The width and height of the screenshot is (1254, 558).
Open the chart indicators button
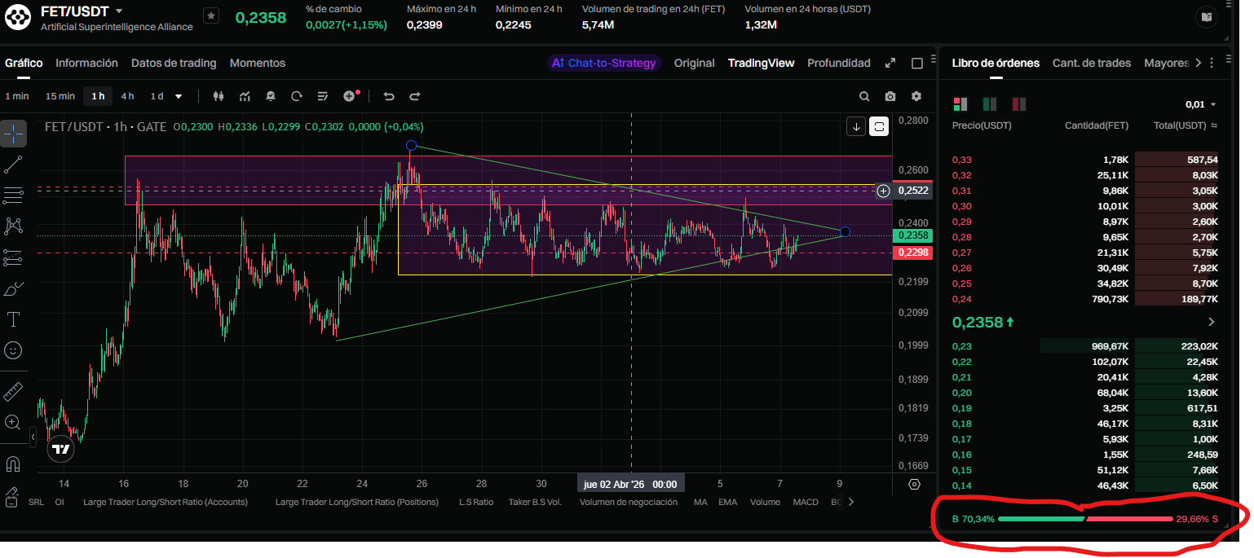tap(245, 96)
